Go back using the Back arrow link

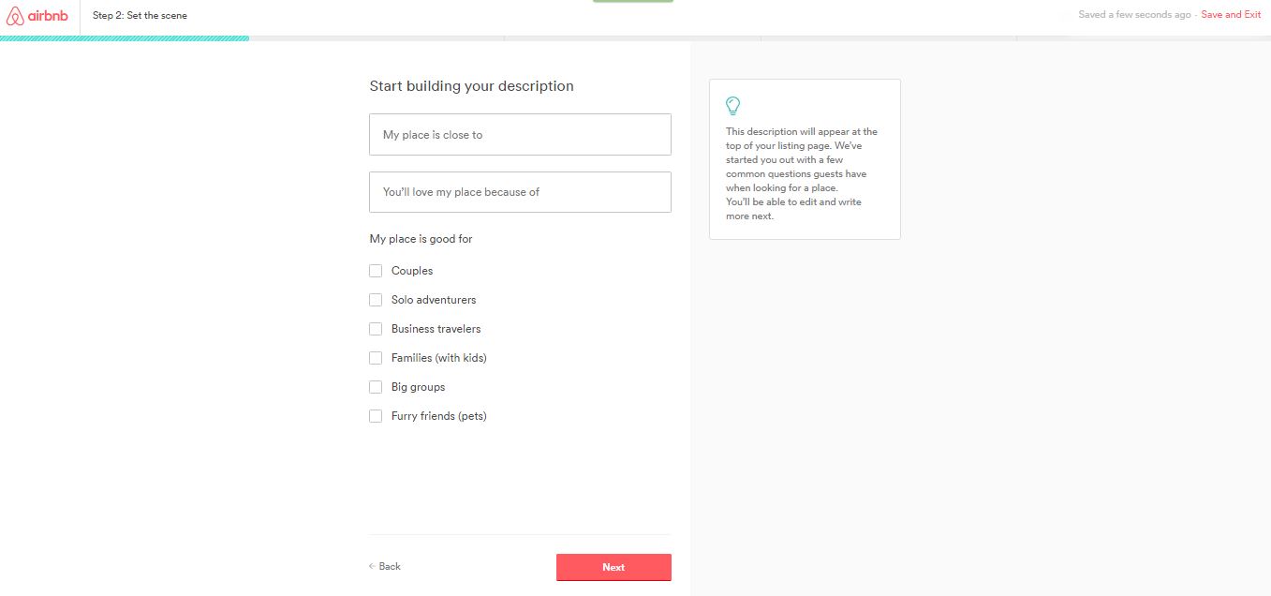pyautogui.click(x=385, y=566)
